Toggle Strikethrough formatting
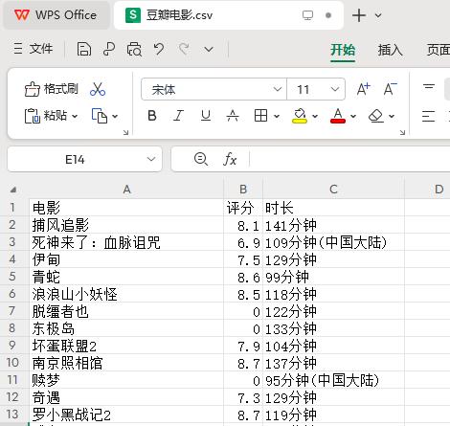The width and height of the screenshot is (450, 426). click(233, 116)
